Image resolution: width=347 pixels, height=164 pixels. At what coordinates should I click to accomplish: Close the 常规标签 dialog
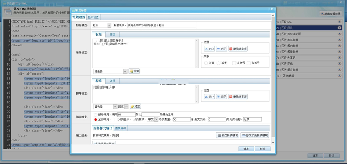(x=272, y=9)
